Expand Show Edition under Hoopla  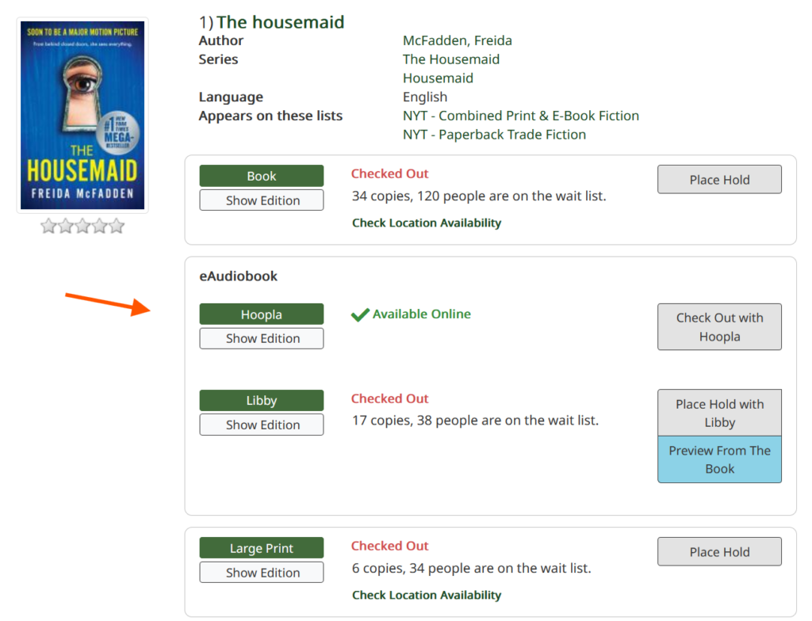coord(262,338)
